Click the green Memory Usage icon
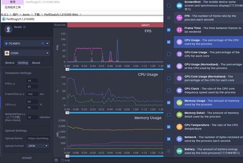The width and height of the screenshot is (243, 163). (179, 103)
